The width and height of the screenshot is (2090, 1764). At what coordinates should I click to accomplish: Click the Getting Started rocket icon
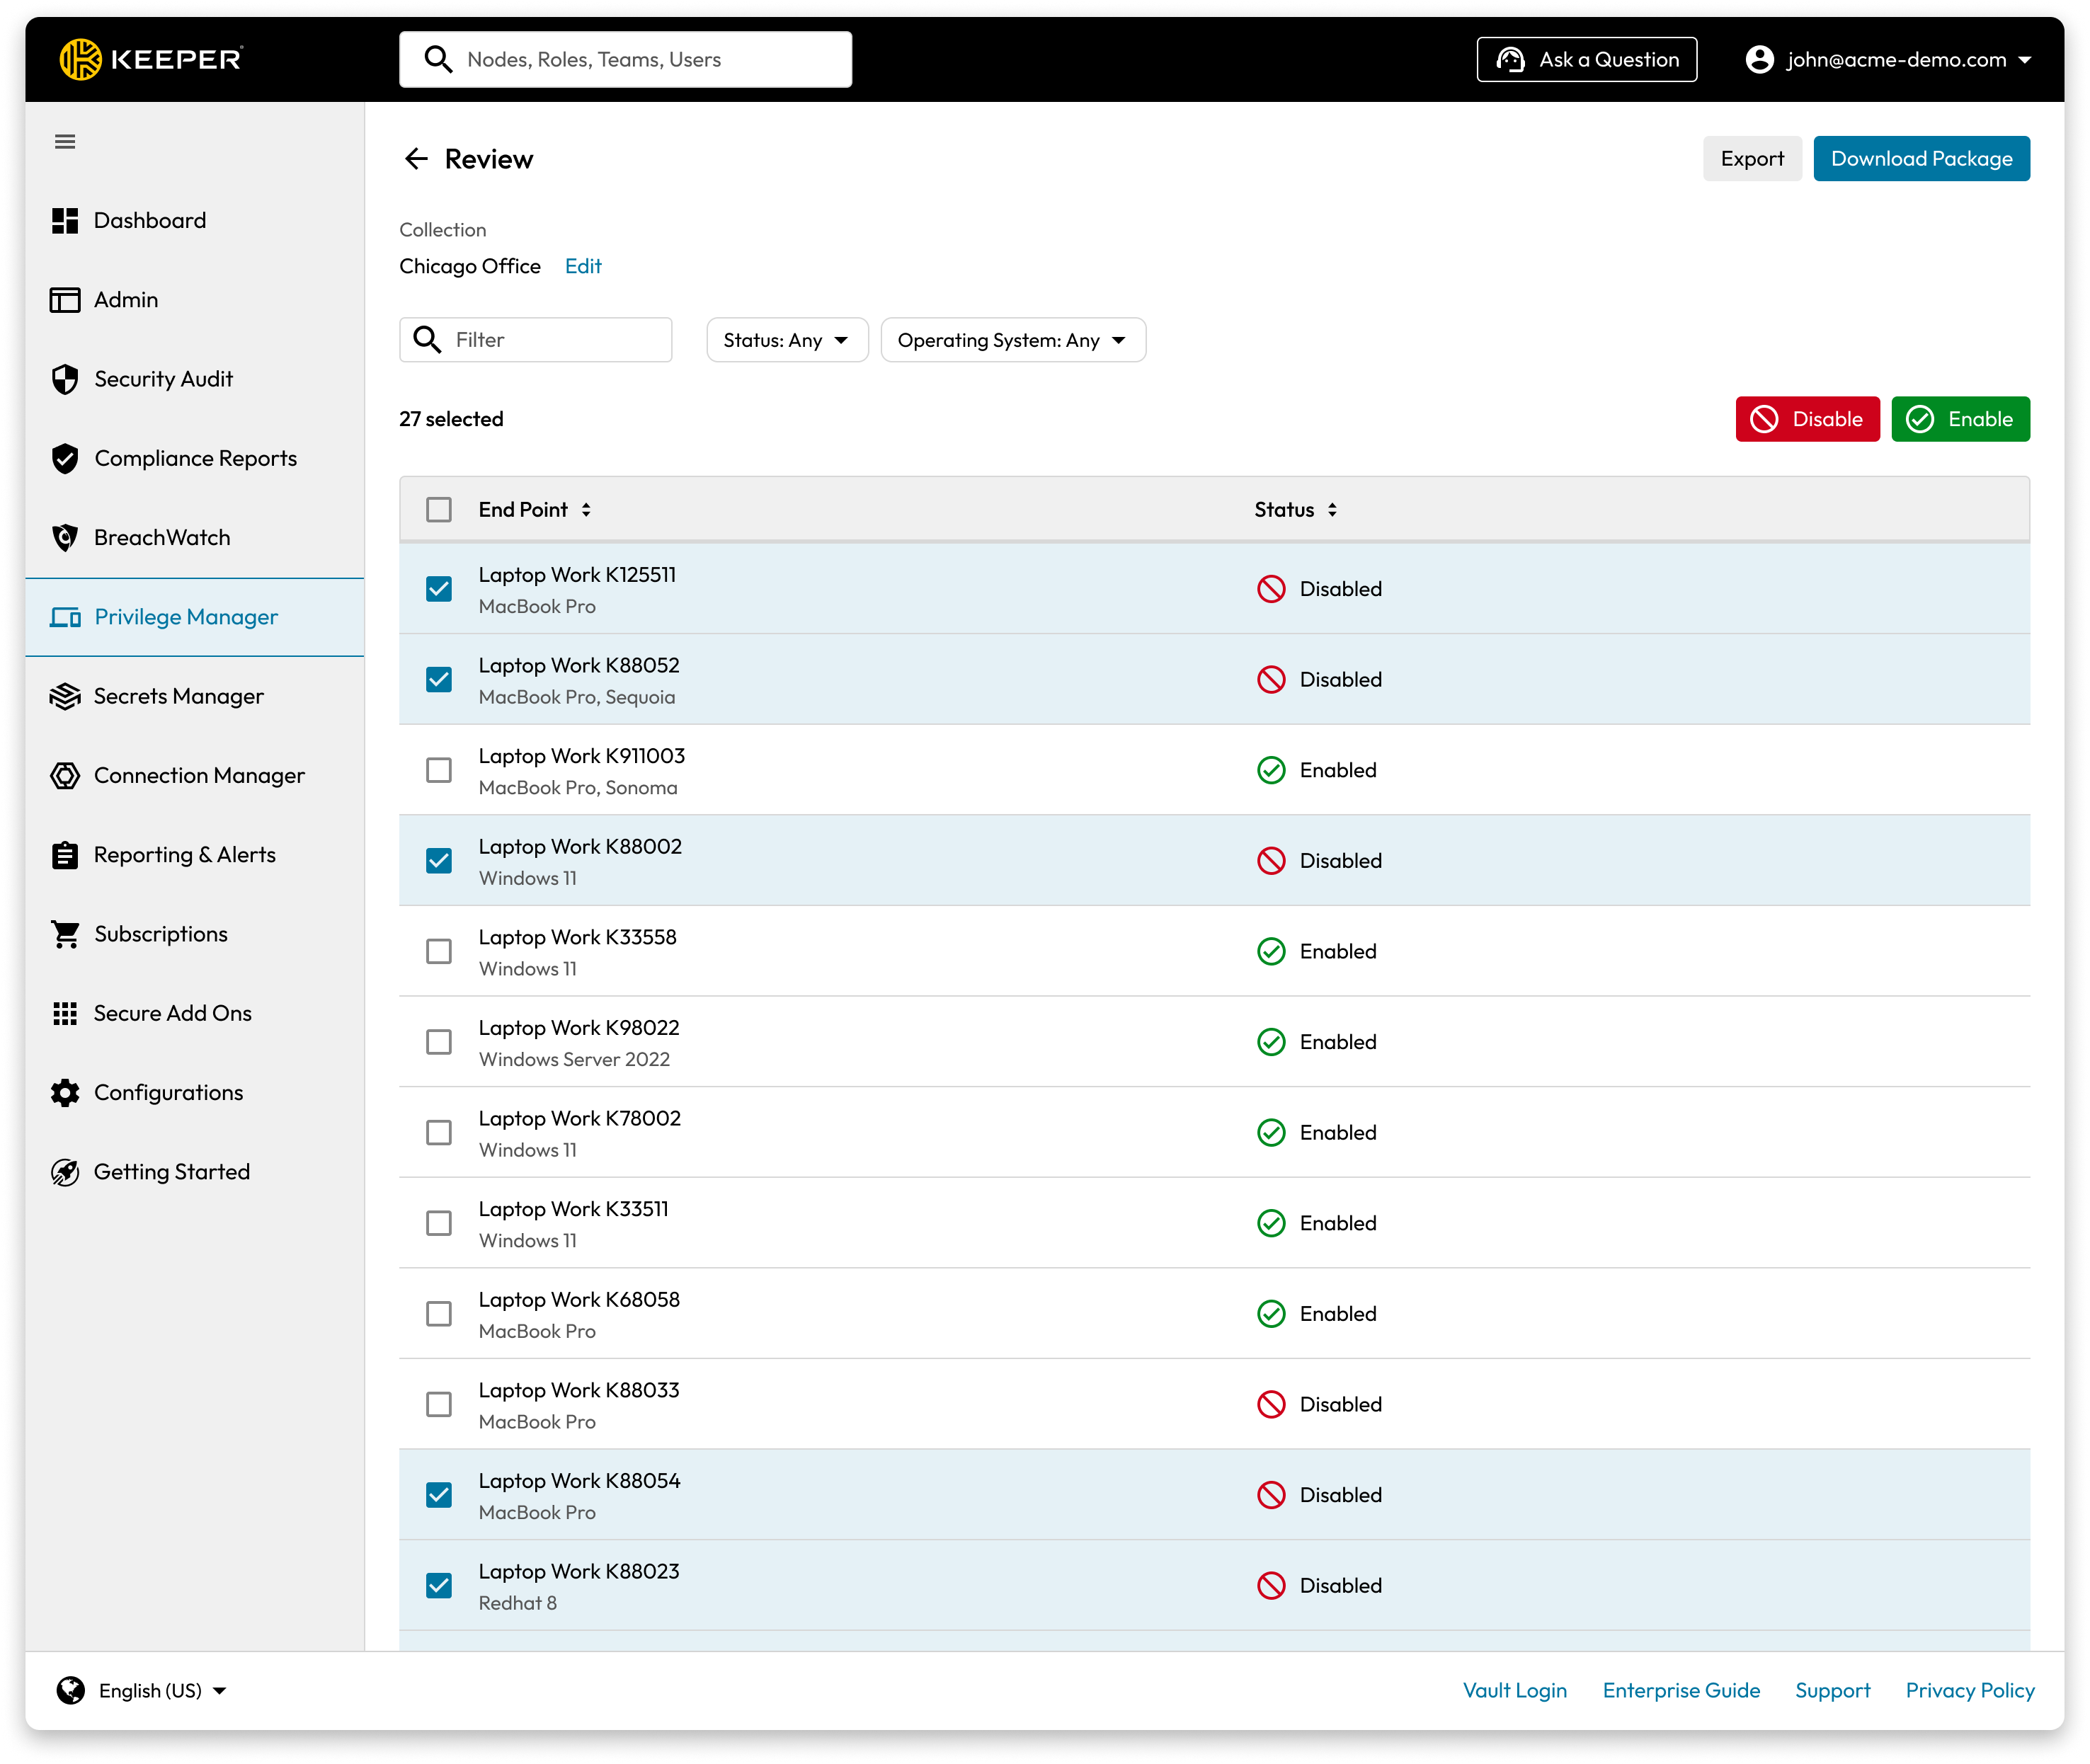(65, 1172)
